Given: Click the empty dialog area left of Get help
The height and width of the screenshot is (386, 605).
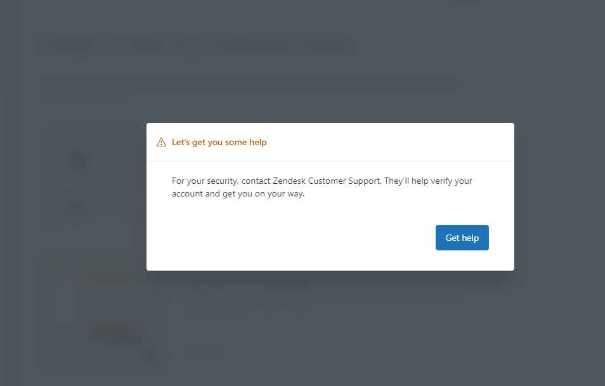Looking at the screenshot, I should (x=285, y=238).
